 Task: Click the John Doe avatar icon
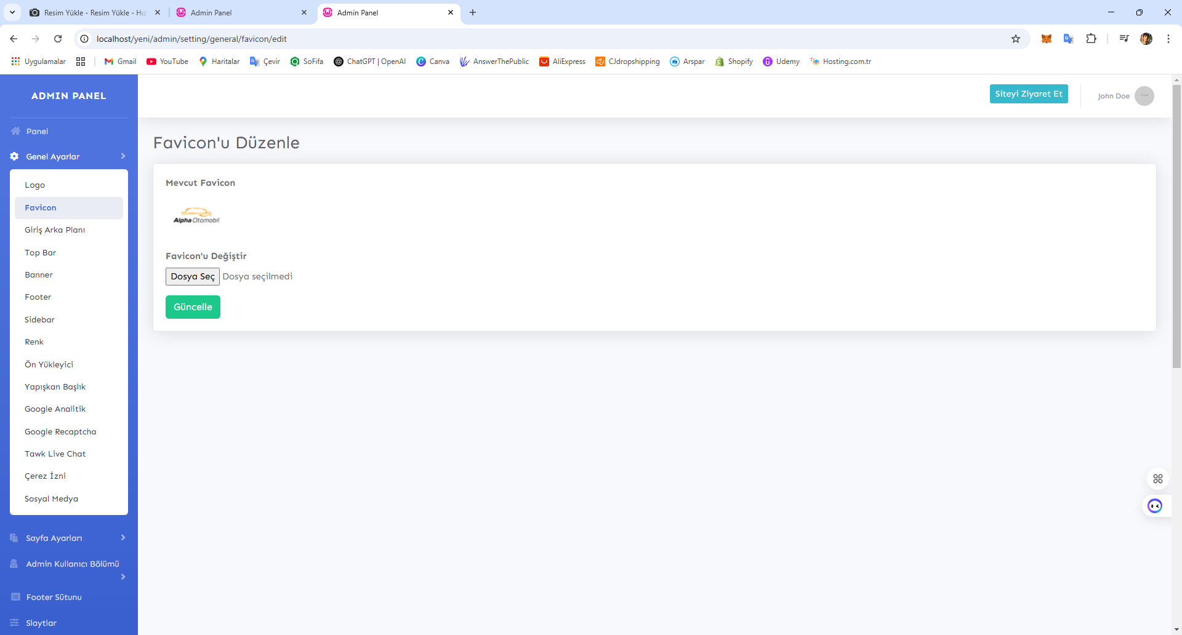[x=1144, y=96]
